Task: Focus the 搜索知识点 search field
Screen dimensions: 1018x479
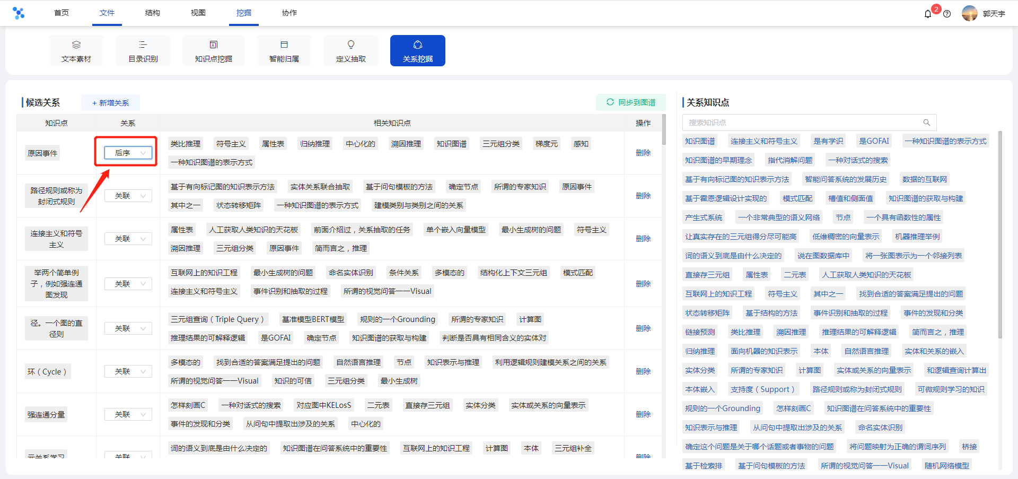Action: (809, 123)
